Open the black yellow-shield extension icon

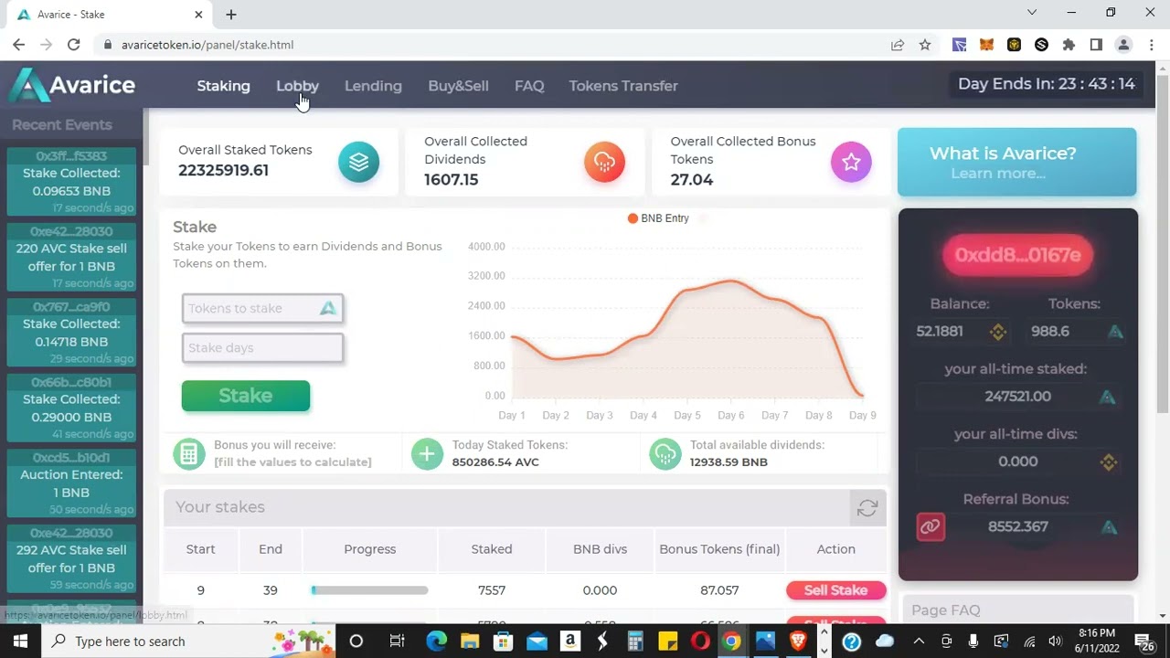tap(1014, 45)
